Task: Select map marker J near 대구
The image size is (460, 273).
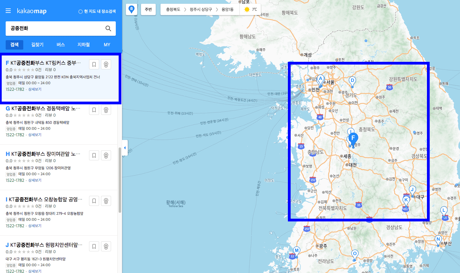Action: (x=412, y=191)
